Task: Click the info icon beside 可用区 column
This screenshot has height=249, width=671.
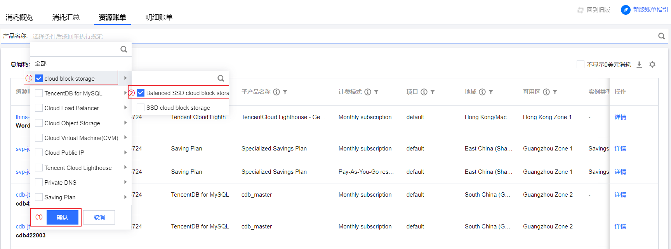Action: tap(546, 92)
